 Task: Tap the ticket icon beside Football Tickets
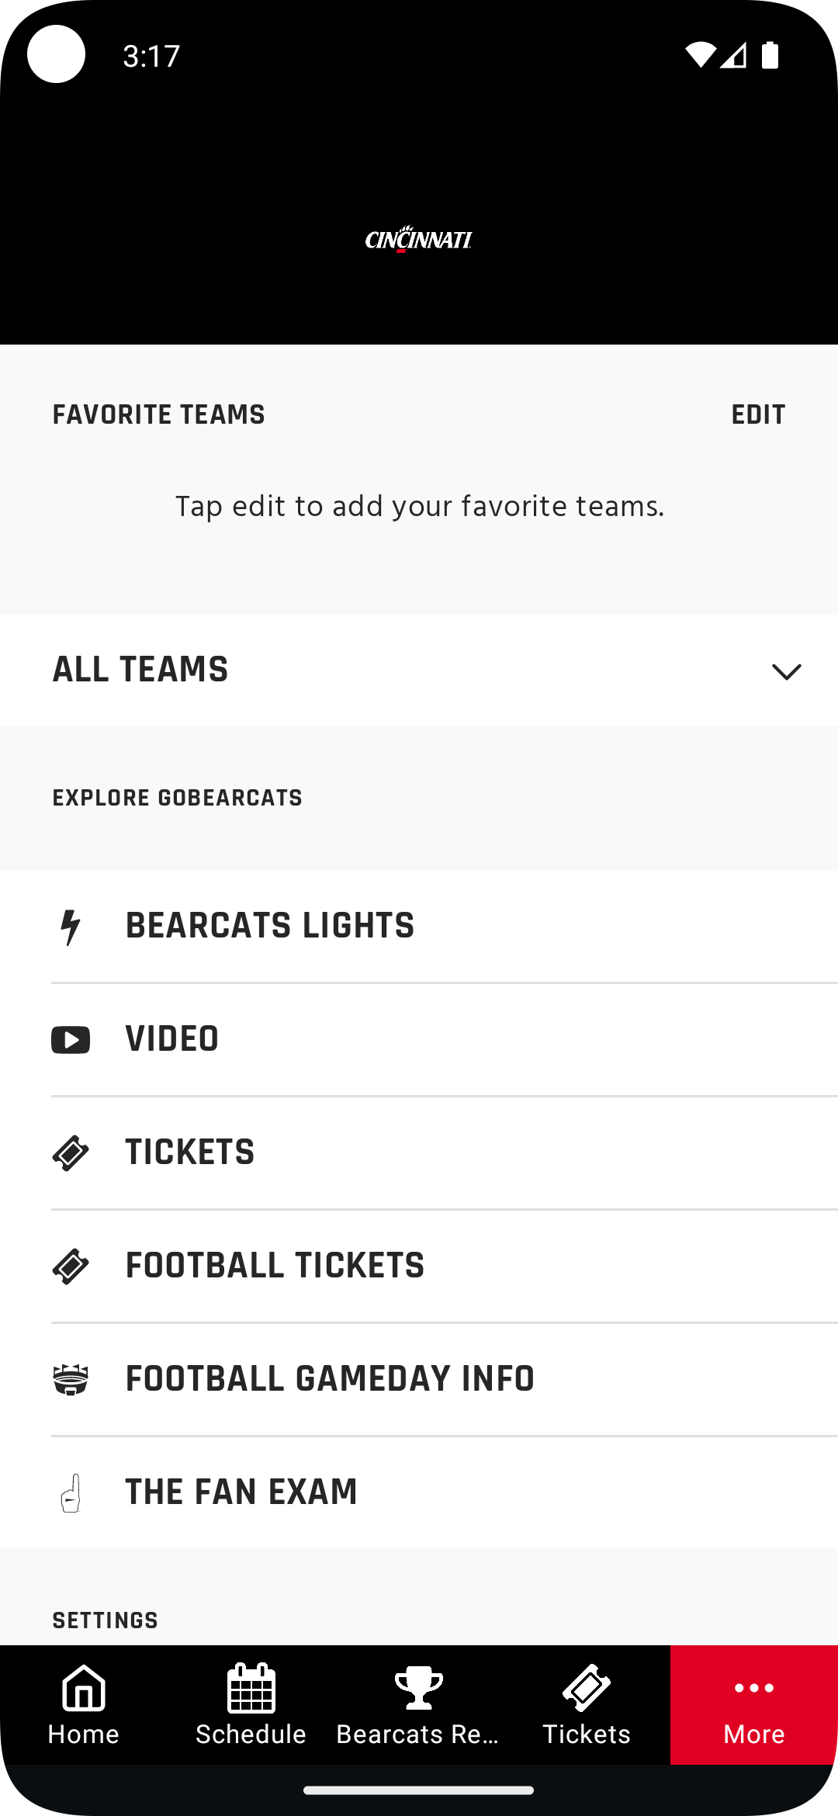tap(71, 1267)
